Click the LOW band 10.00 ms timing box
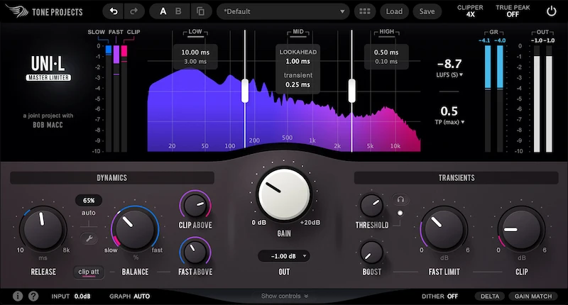This screenshot has height=305, width=568. point(195,57)
